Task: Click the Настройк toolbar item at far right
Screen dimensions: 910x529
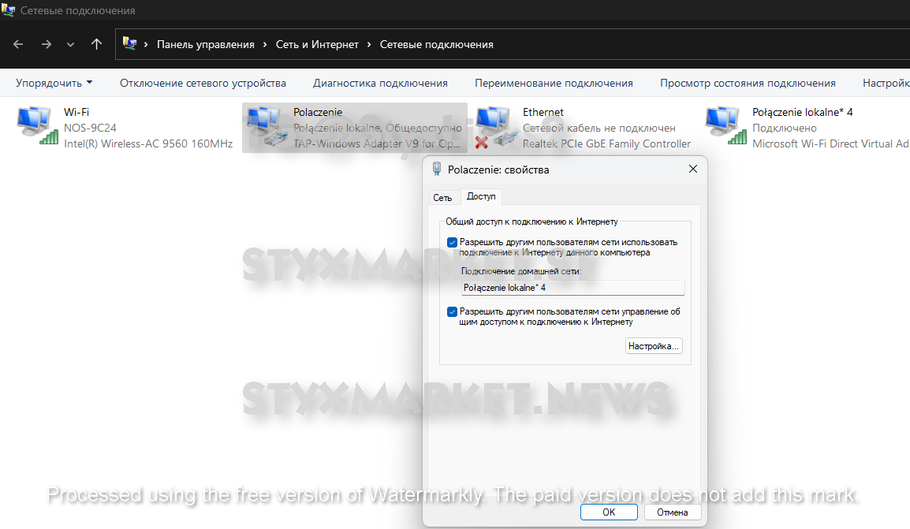Action: click(x=886, y=83)
